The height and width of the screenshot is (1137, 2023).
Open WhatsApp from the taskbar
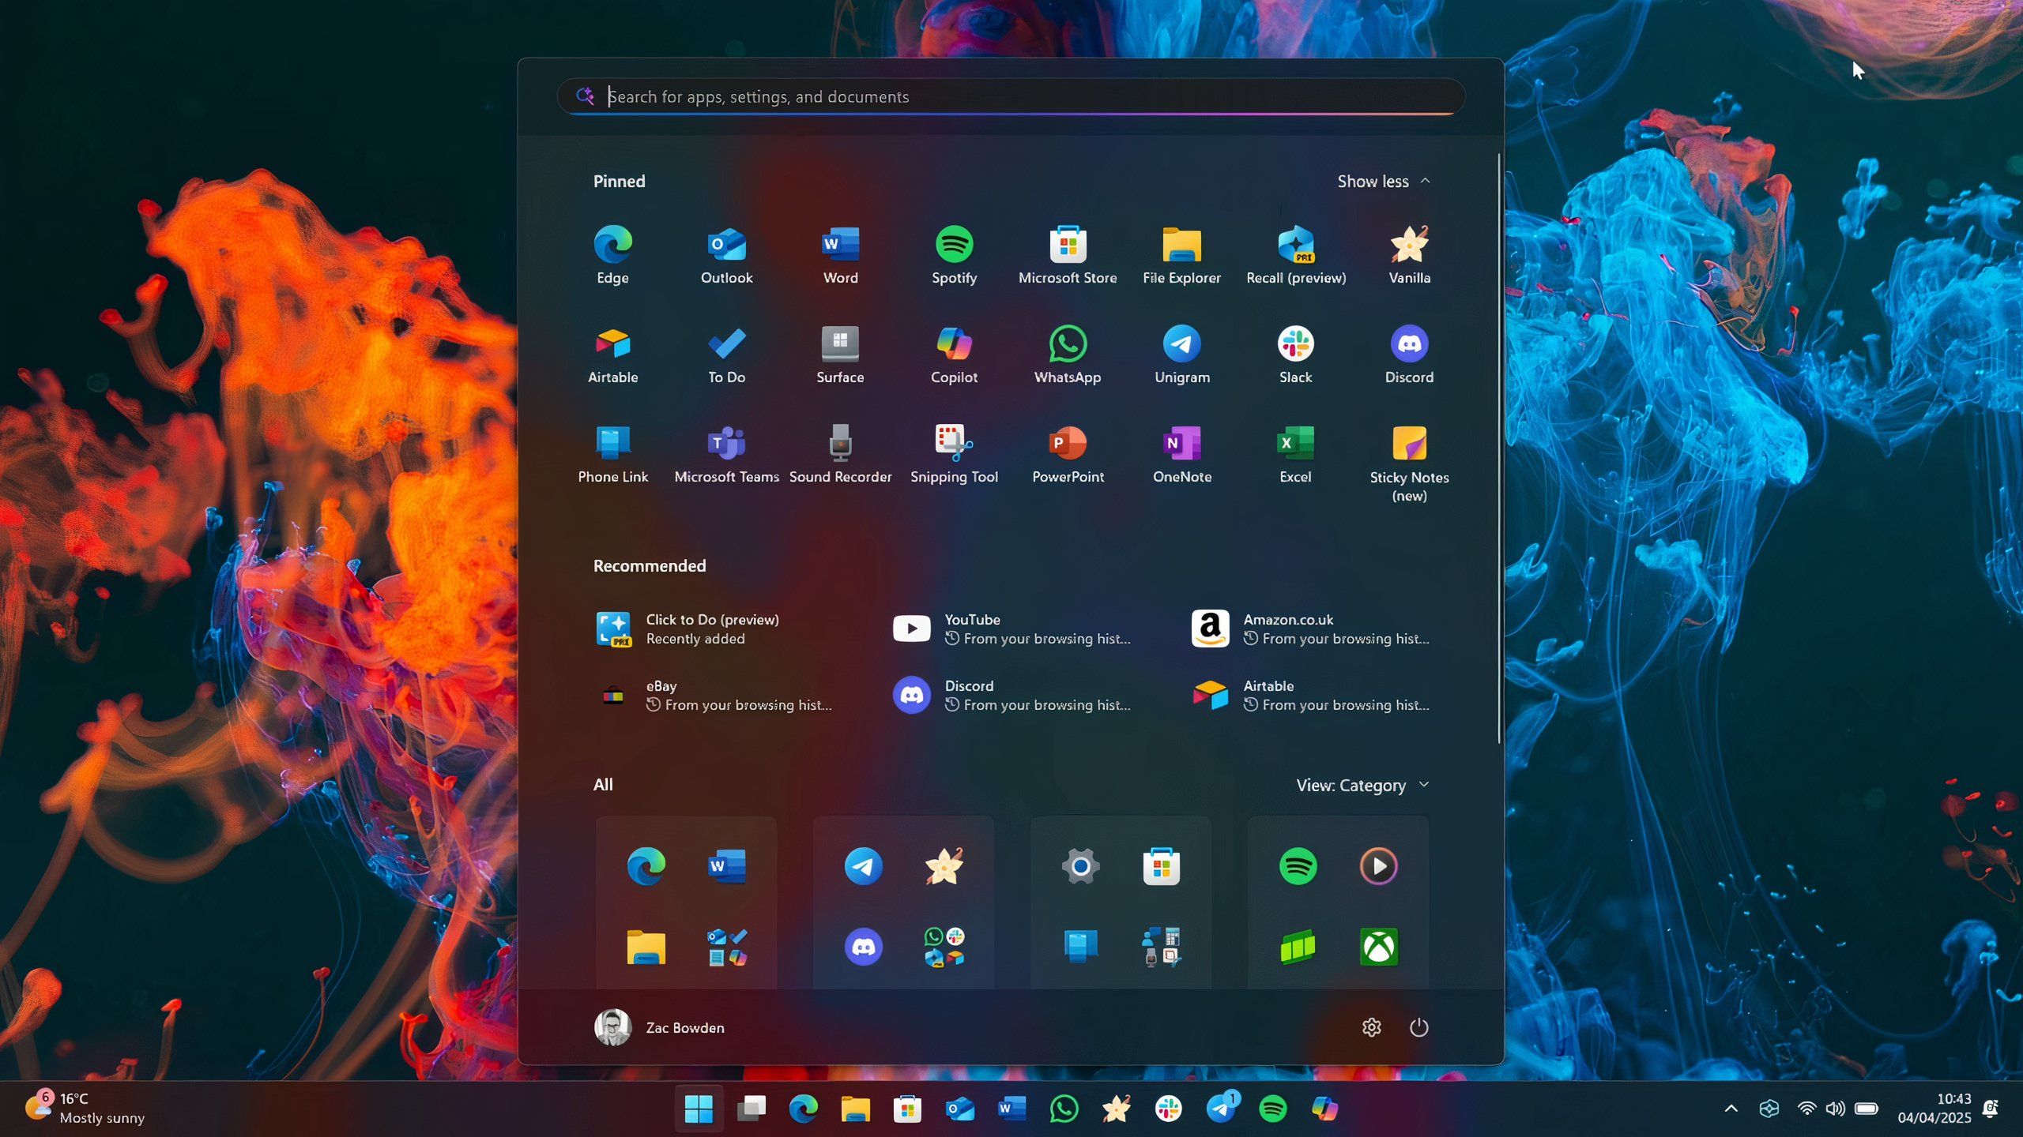pyautogui.click(x=1064, y=1109)
